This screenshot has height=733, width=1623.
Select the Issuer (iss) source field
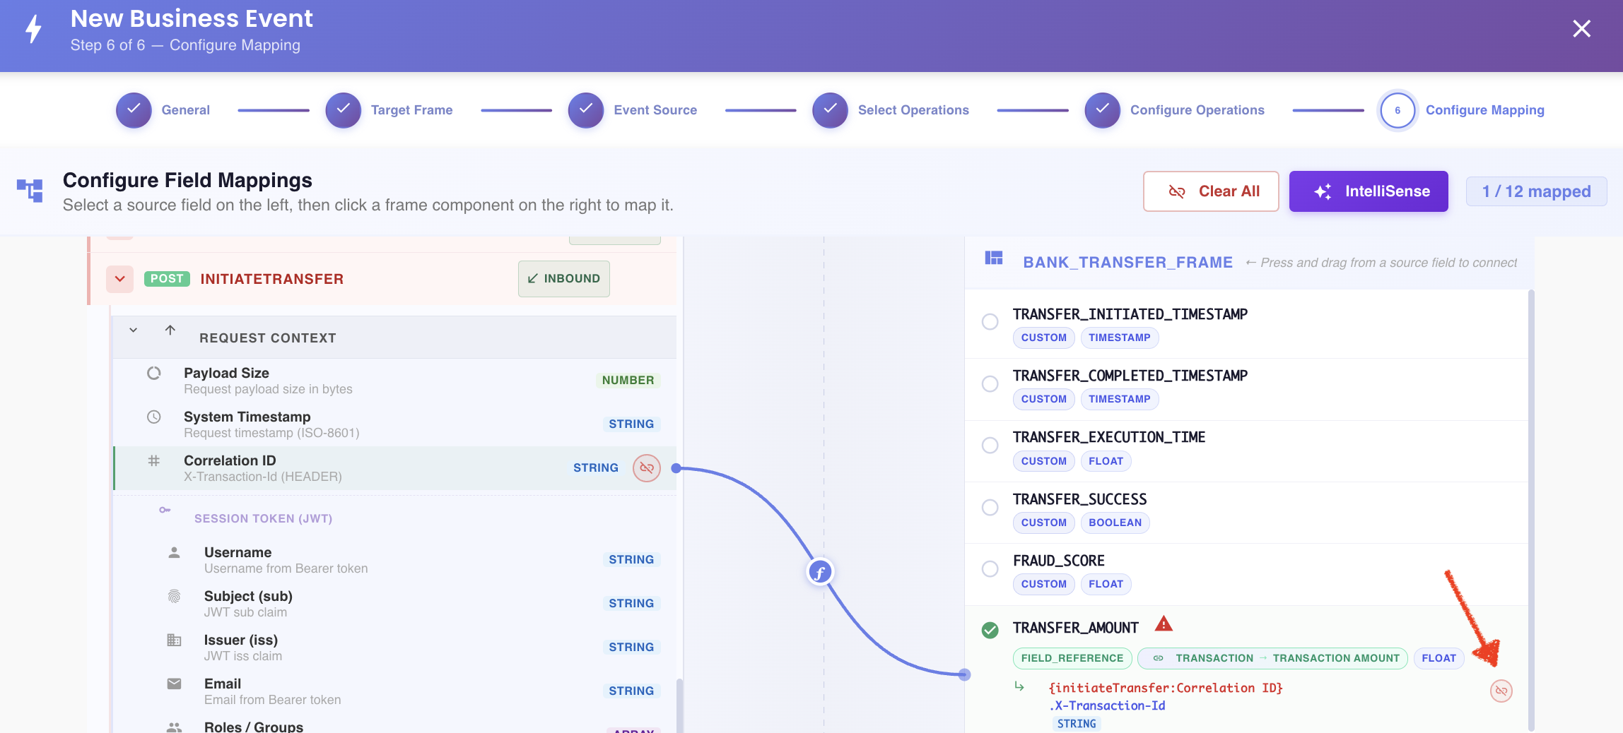coord(395,648)
